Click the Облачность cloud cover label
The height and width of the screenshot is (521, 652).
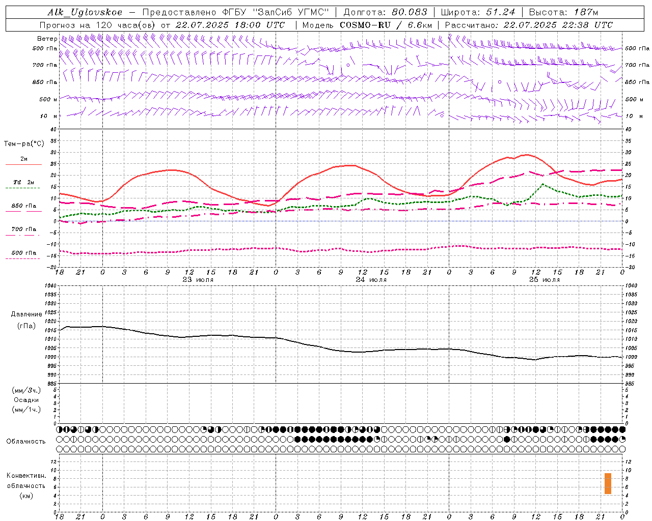(x=26, y=442)
